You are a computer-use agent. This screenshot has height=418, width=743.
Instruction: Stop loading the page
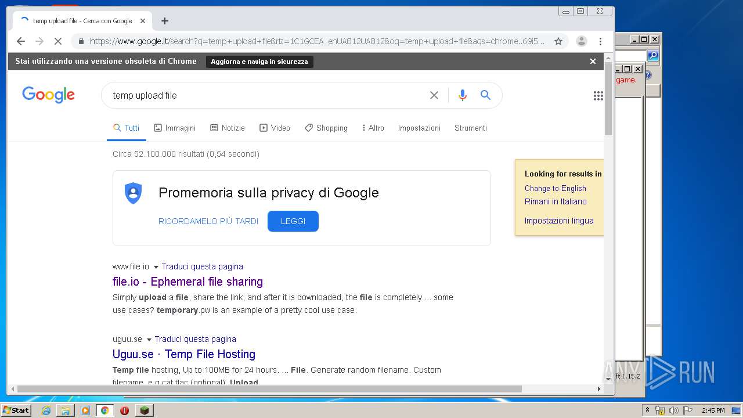click(58, 41)
